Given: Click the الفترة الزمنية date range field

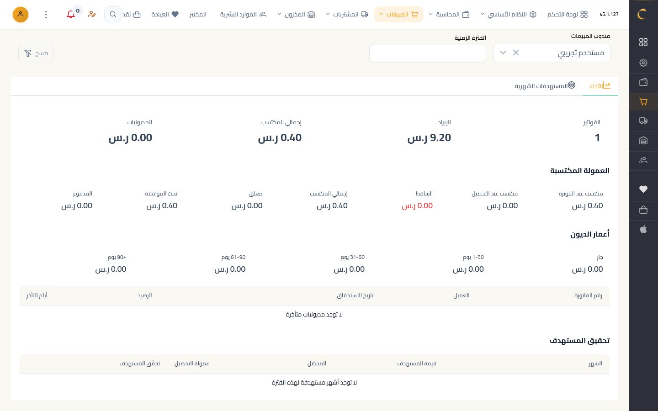Looking at the screenshot, I should (x=427, y=53).
